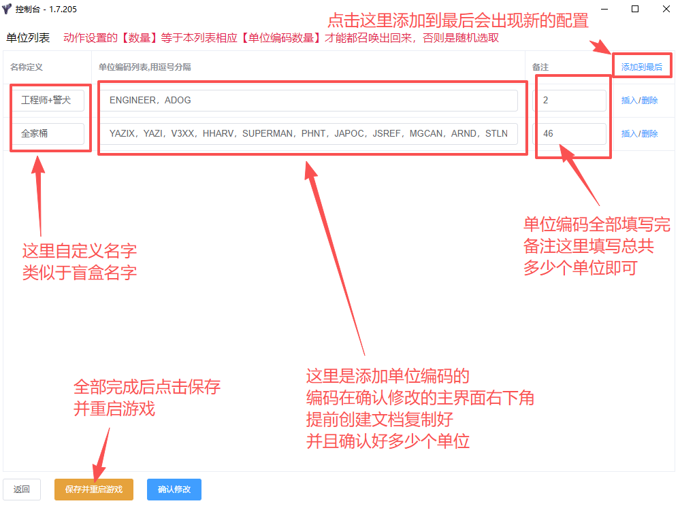Click the 保存并重启游戏 button
The height and width of the screenshot is (512, 680).
[x=93, y=489]
